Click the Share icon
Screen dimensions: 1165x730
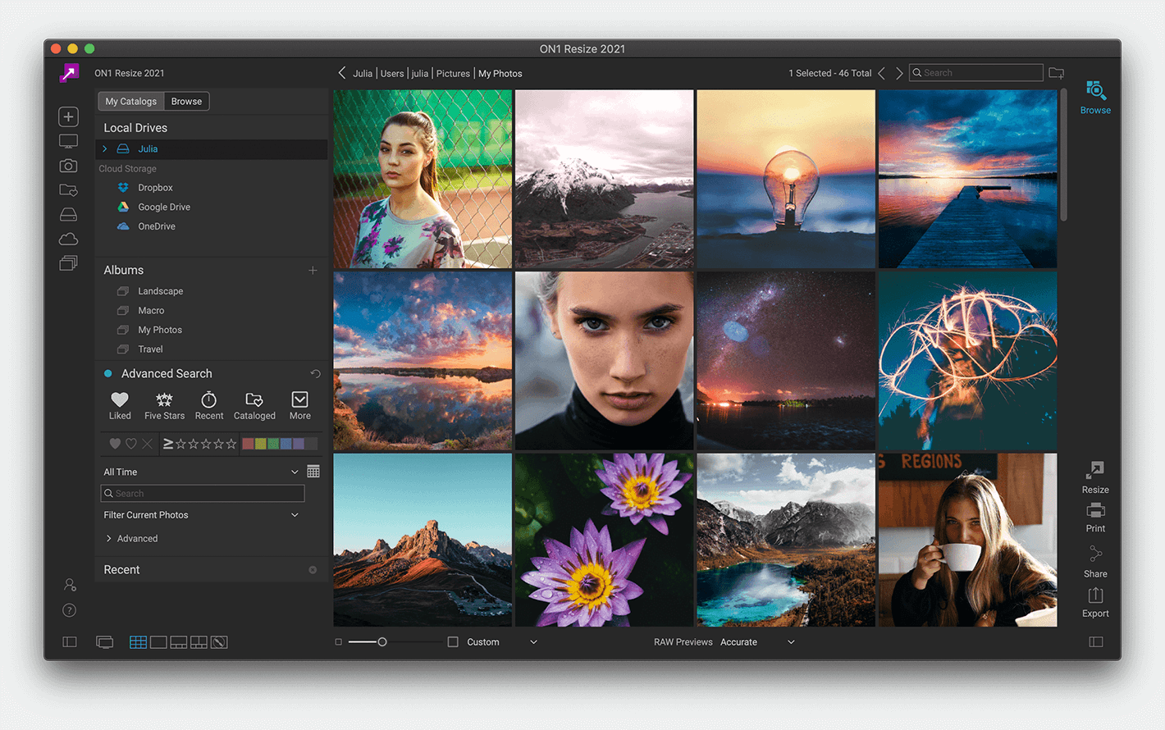(x=1095, y=562)
